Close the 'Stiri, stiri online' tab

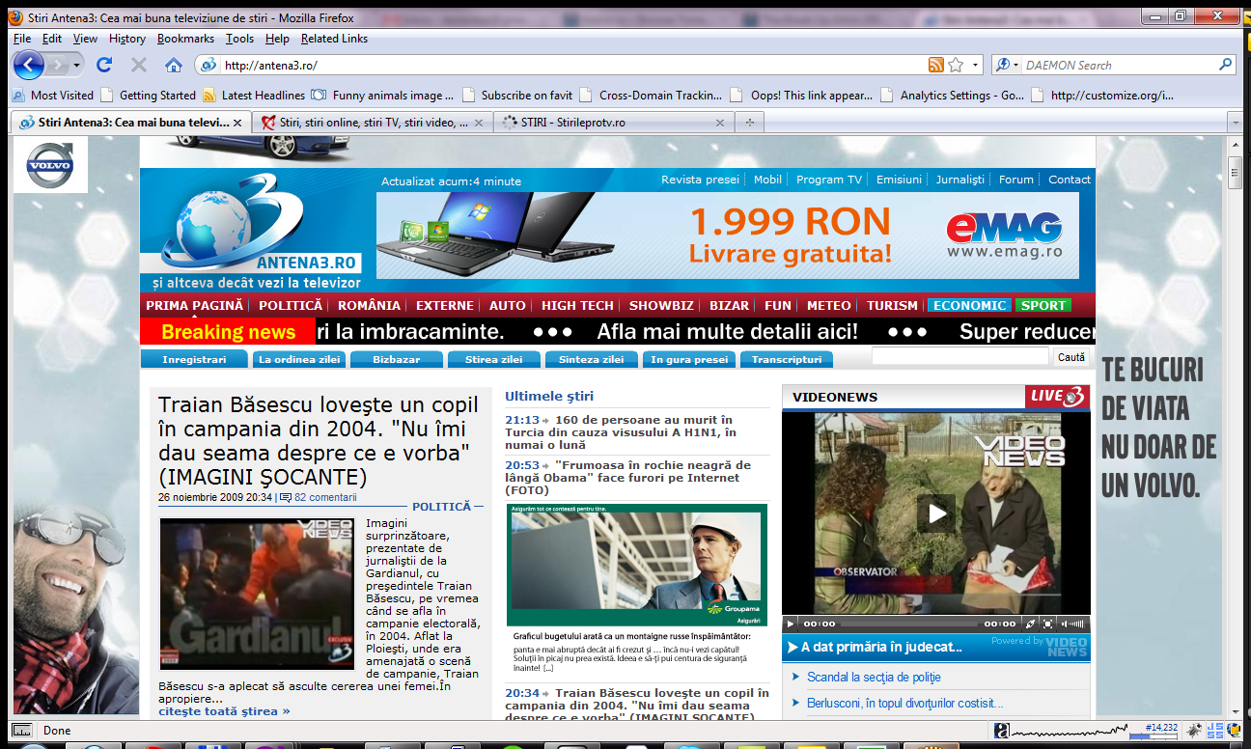pos(479,123)
